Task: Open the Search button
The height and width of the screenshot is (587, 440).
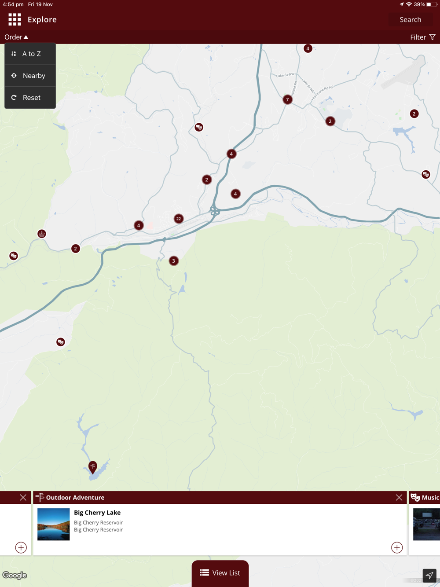Action: pos(410,19)
